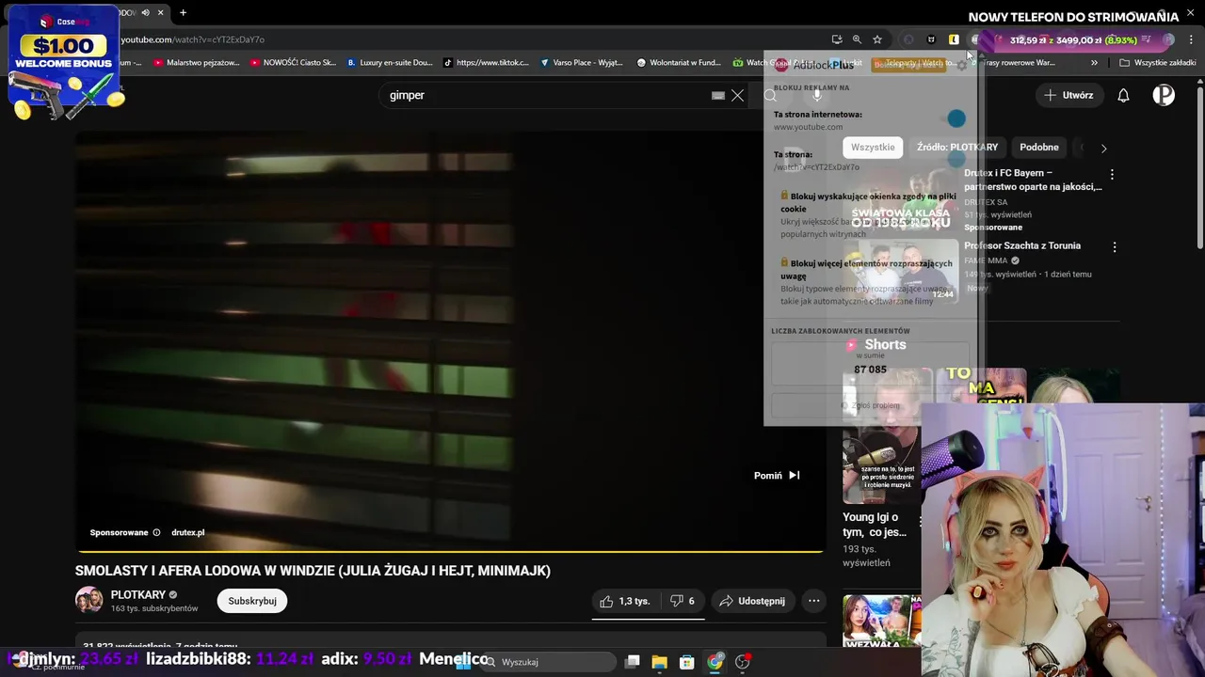Expand hidden bookmarks chevron
The height and width of the screenshot is (677, 1205).
pyautogui.click(x=1094, y=63)
